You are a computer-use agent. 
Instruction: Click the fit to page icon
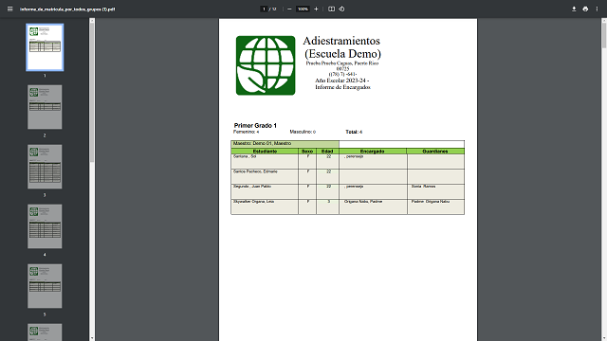tap(331, 9)
